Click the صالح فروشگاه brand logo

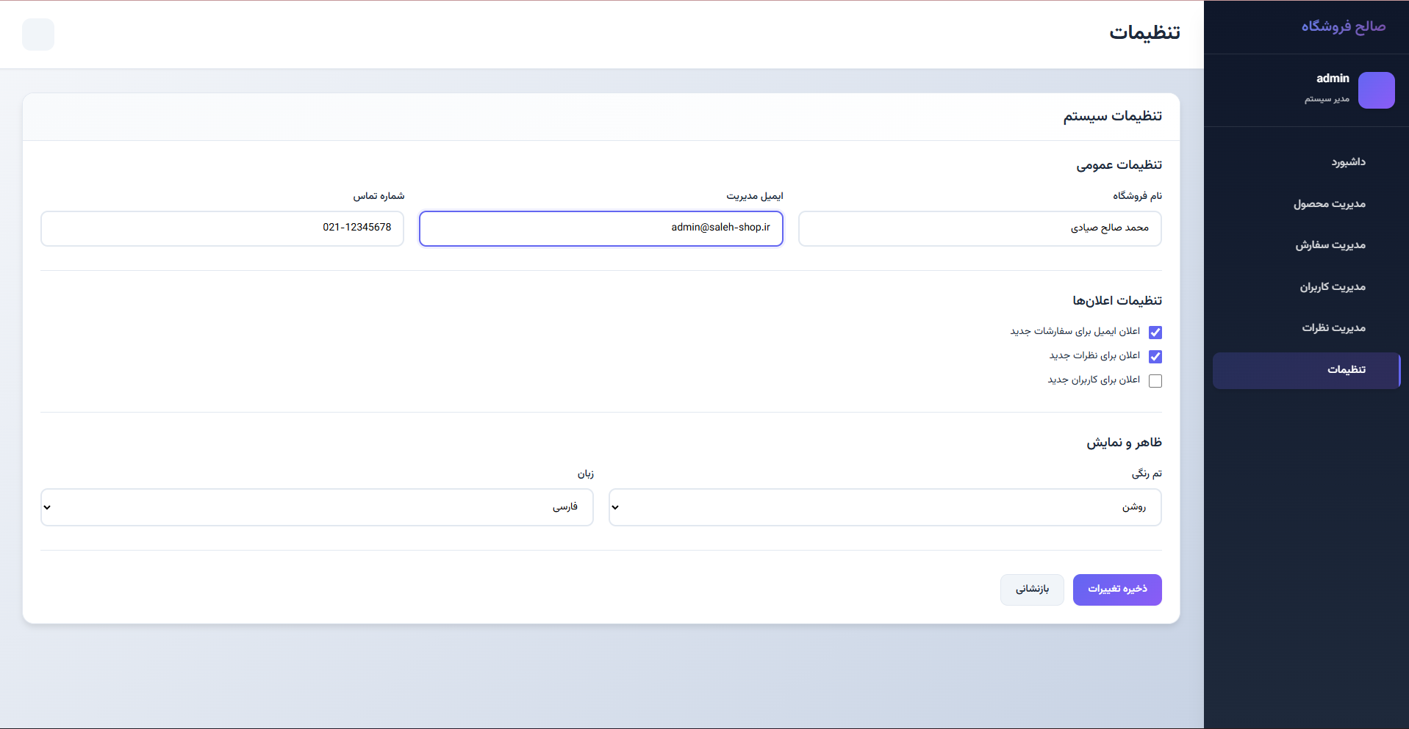(1343, 26)
